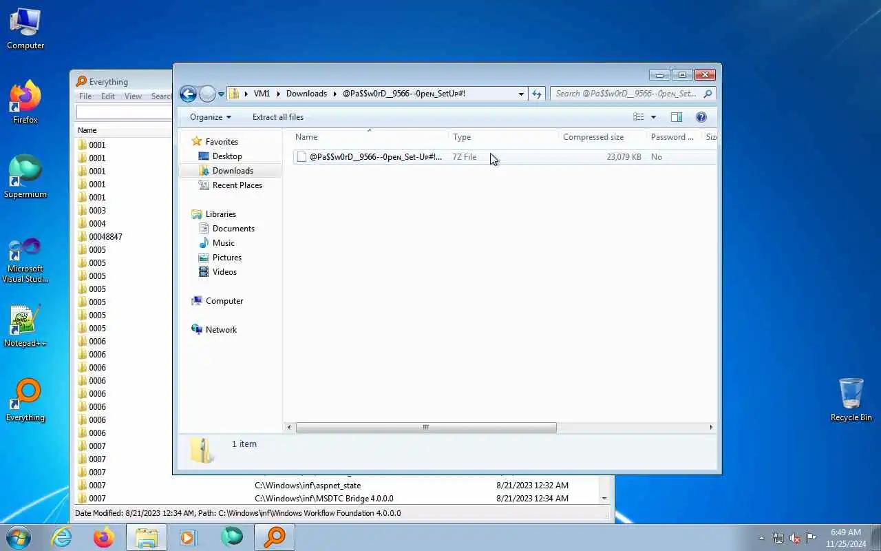Refresh the Explorer address bar location
The height and width of the screenshot is (551, 881).
pos(537,94)
